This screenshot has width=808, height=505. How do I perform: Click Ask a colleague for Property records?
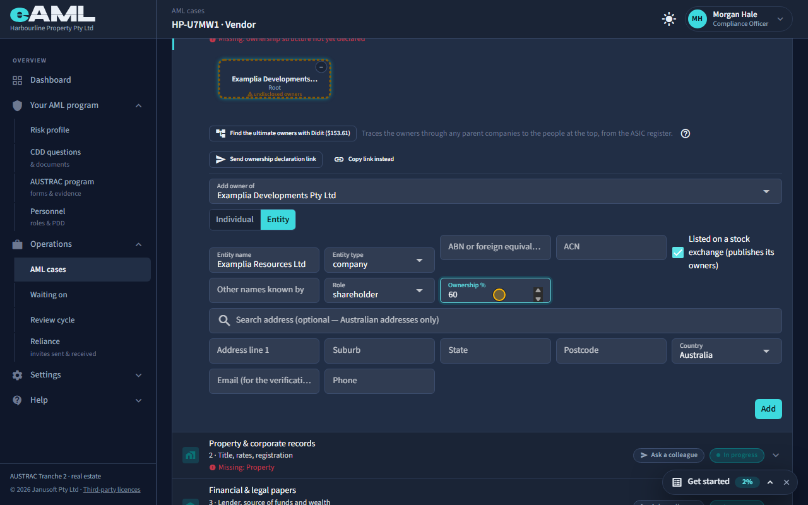[x=668, y=455]
